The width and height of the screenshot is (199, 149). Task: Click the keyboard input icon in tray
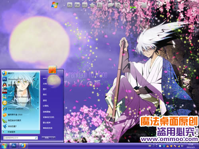[150, 146]
